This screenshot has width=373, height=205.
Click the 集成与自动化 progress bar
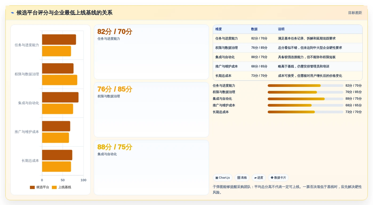click(305, 99)
